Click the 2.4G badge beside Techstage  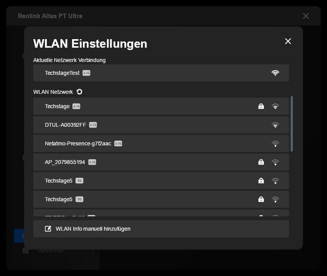click(76, 106)
